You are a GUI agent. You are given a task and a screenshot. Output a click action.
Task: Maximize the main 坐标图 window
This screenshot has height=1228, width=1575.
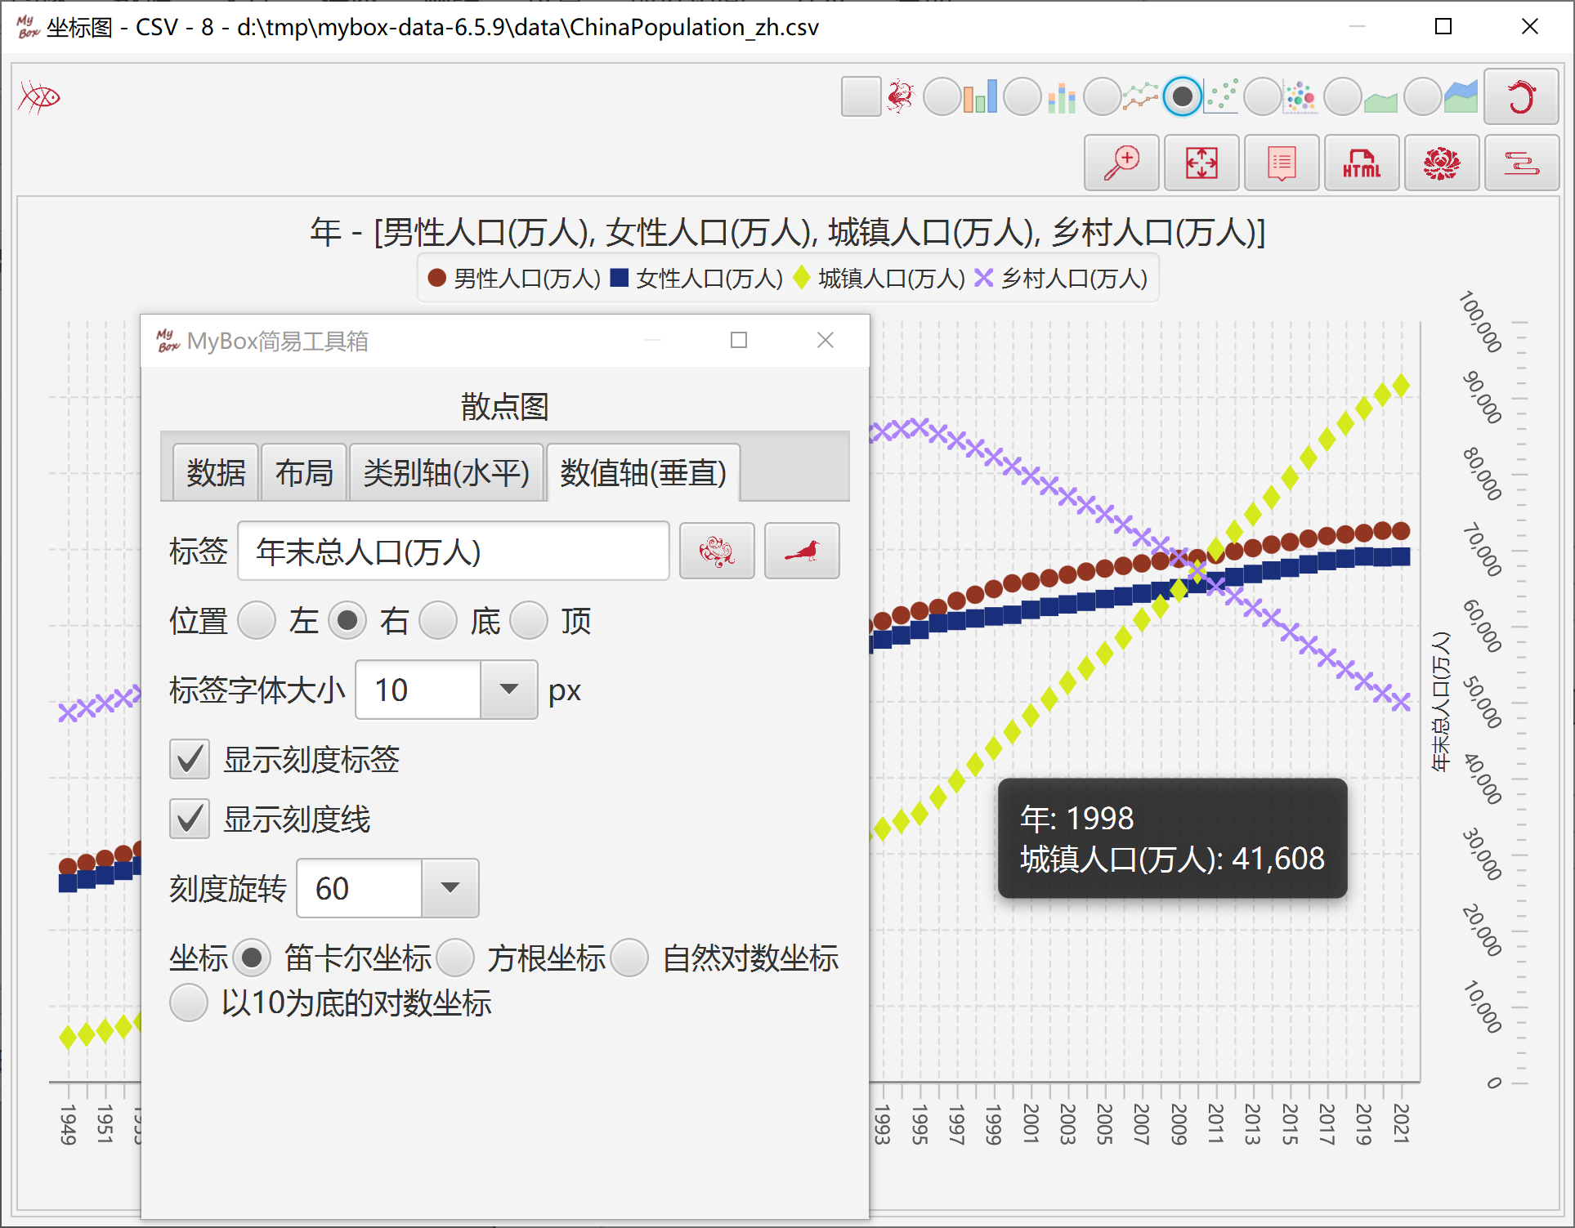click(1443, 27)
